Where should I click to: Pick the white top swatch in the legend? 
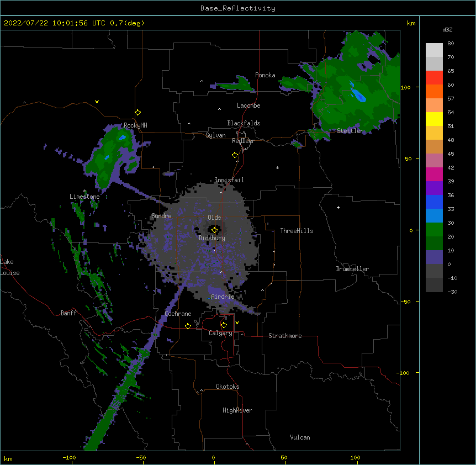click(434, 50)
